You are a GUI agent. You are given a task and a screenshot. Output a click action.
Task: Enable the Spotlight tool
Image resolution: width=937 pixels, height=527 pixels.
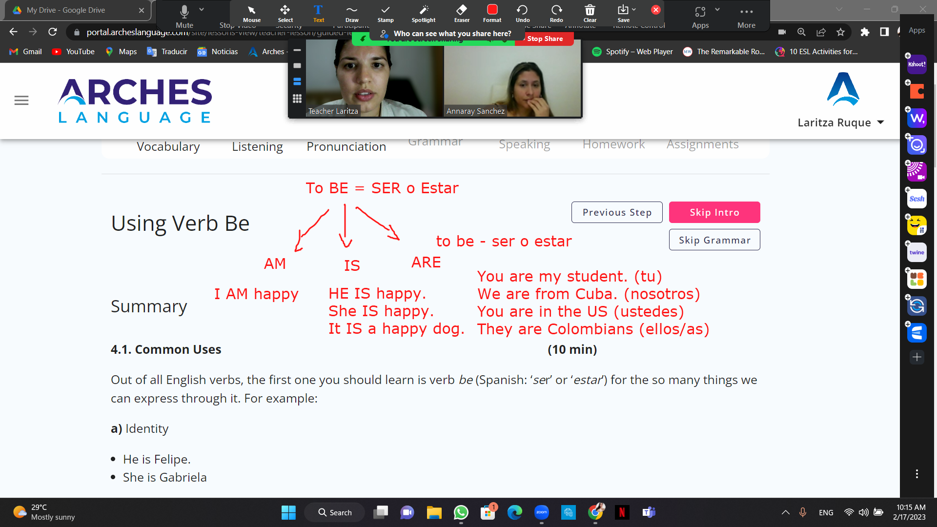click(423, 14)
